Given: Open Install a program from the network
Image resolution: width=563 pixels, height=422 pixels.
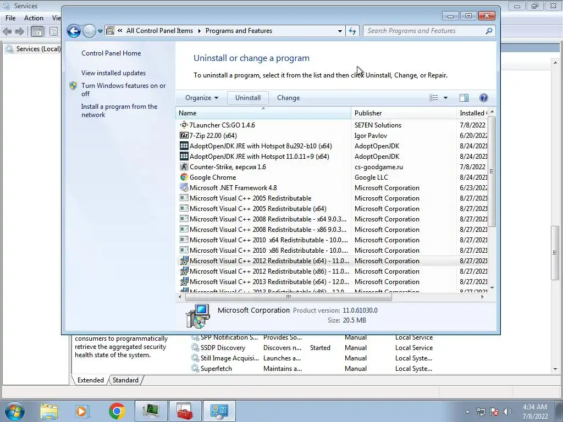Looking at the screenshot, I should point(119,110).
